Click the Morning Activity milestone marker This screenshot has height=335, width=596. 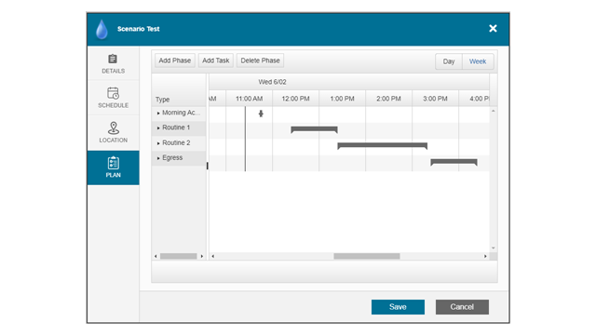(261, 114)
